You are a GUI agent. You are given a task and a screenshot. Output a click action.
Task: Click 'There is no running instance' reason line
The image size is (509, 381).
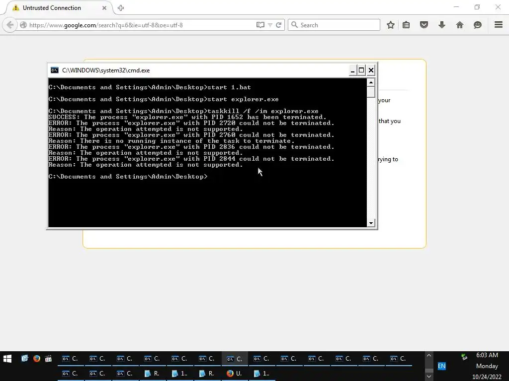(x=171, y=141)
